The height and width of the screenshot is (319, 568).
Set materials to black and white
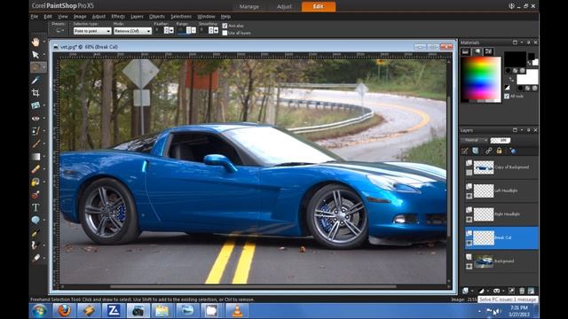507,88
